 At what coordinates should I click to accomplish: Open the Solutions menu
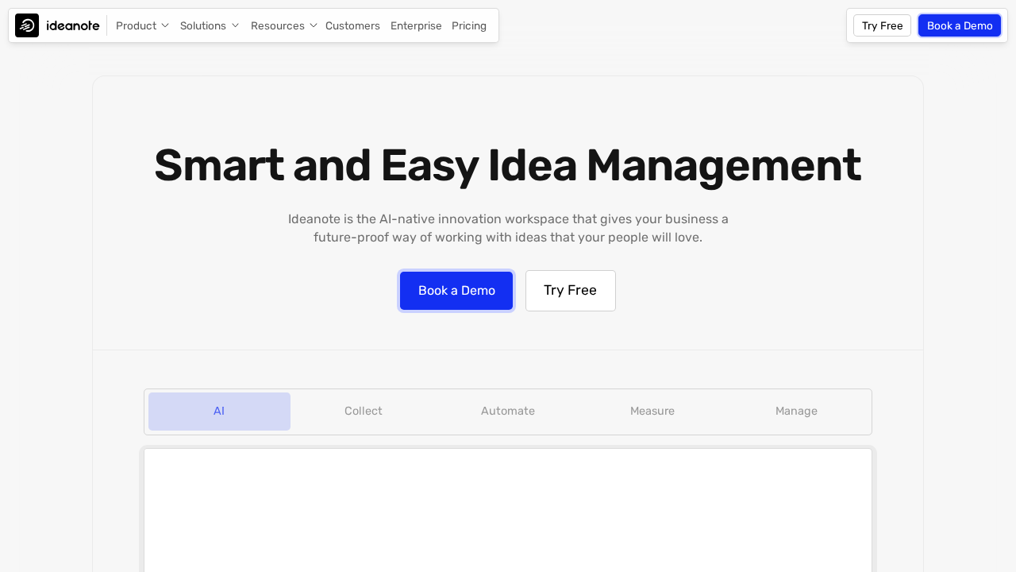pyautogui.click(x=202, y=25)
